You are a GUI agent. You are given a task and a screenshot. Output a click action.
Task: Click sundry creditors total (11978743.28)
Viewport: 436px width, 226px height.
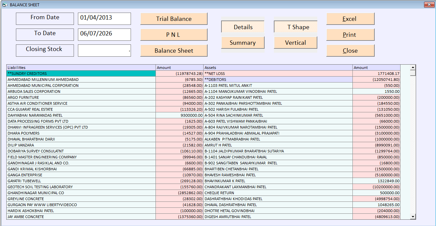point(179,74)
